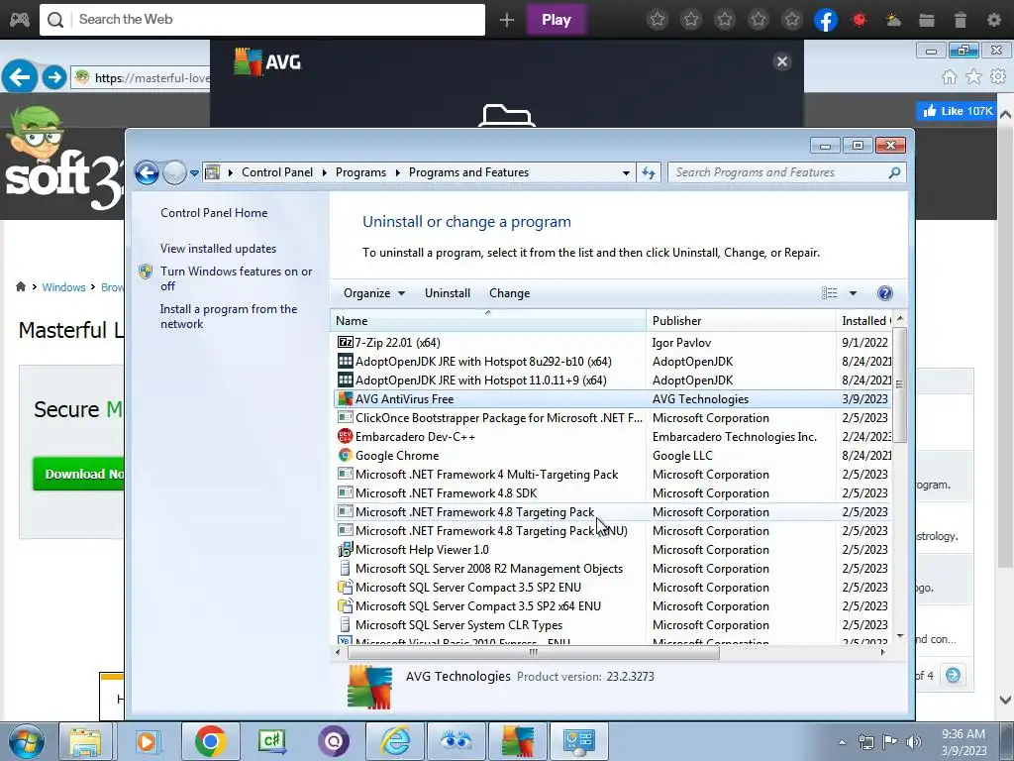Screen dimensions: 1014x761
Task: Open the help question mark icon
Action: point(884,293)
